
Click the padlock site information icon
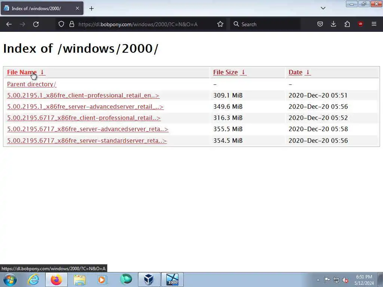pyautogui.click(x=71, y=24)
